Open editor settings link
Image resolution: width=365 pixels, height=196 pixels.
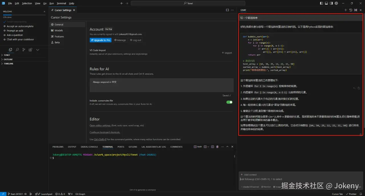pos(100,126)
